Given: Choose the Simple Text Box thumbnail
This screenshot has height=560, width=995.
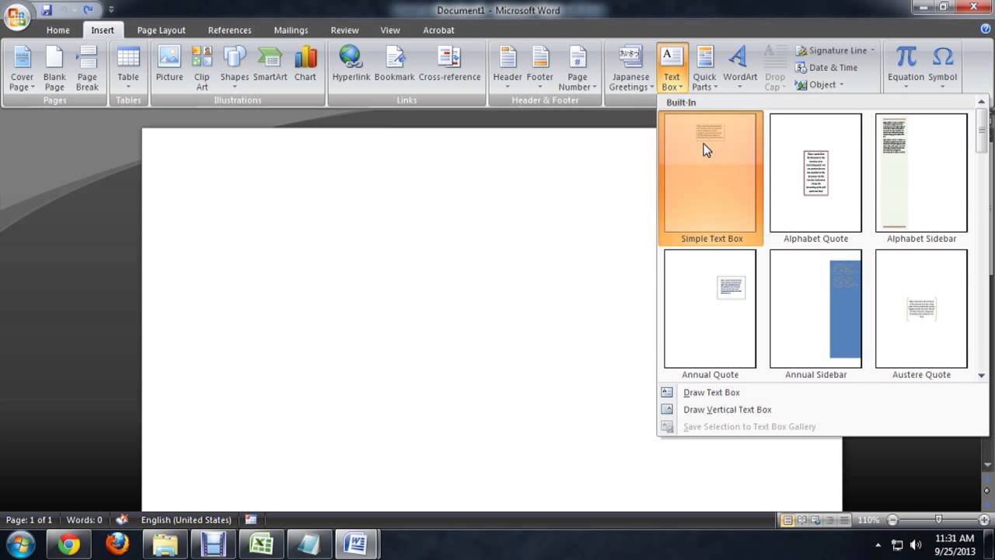Looking at the screenshot, I should pyautogui.click(x=710, y=178).
